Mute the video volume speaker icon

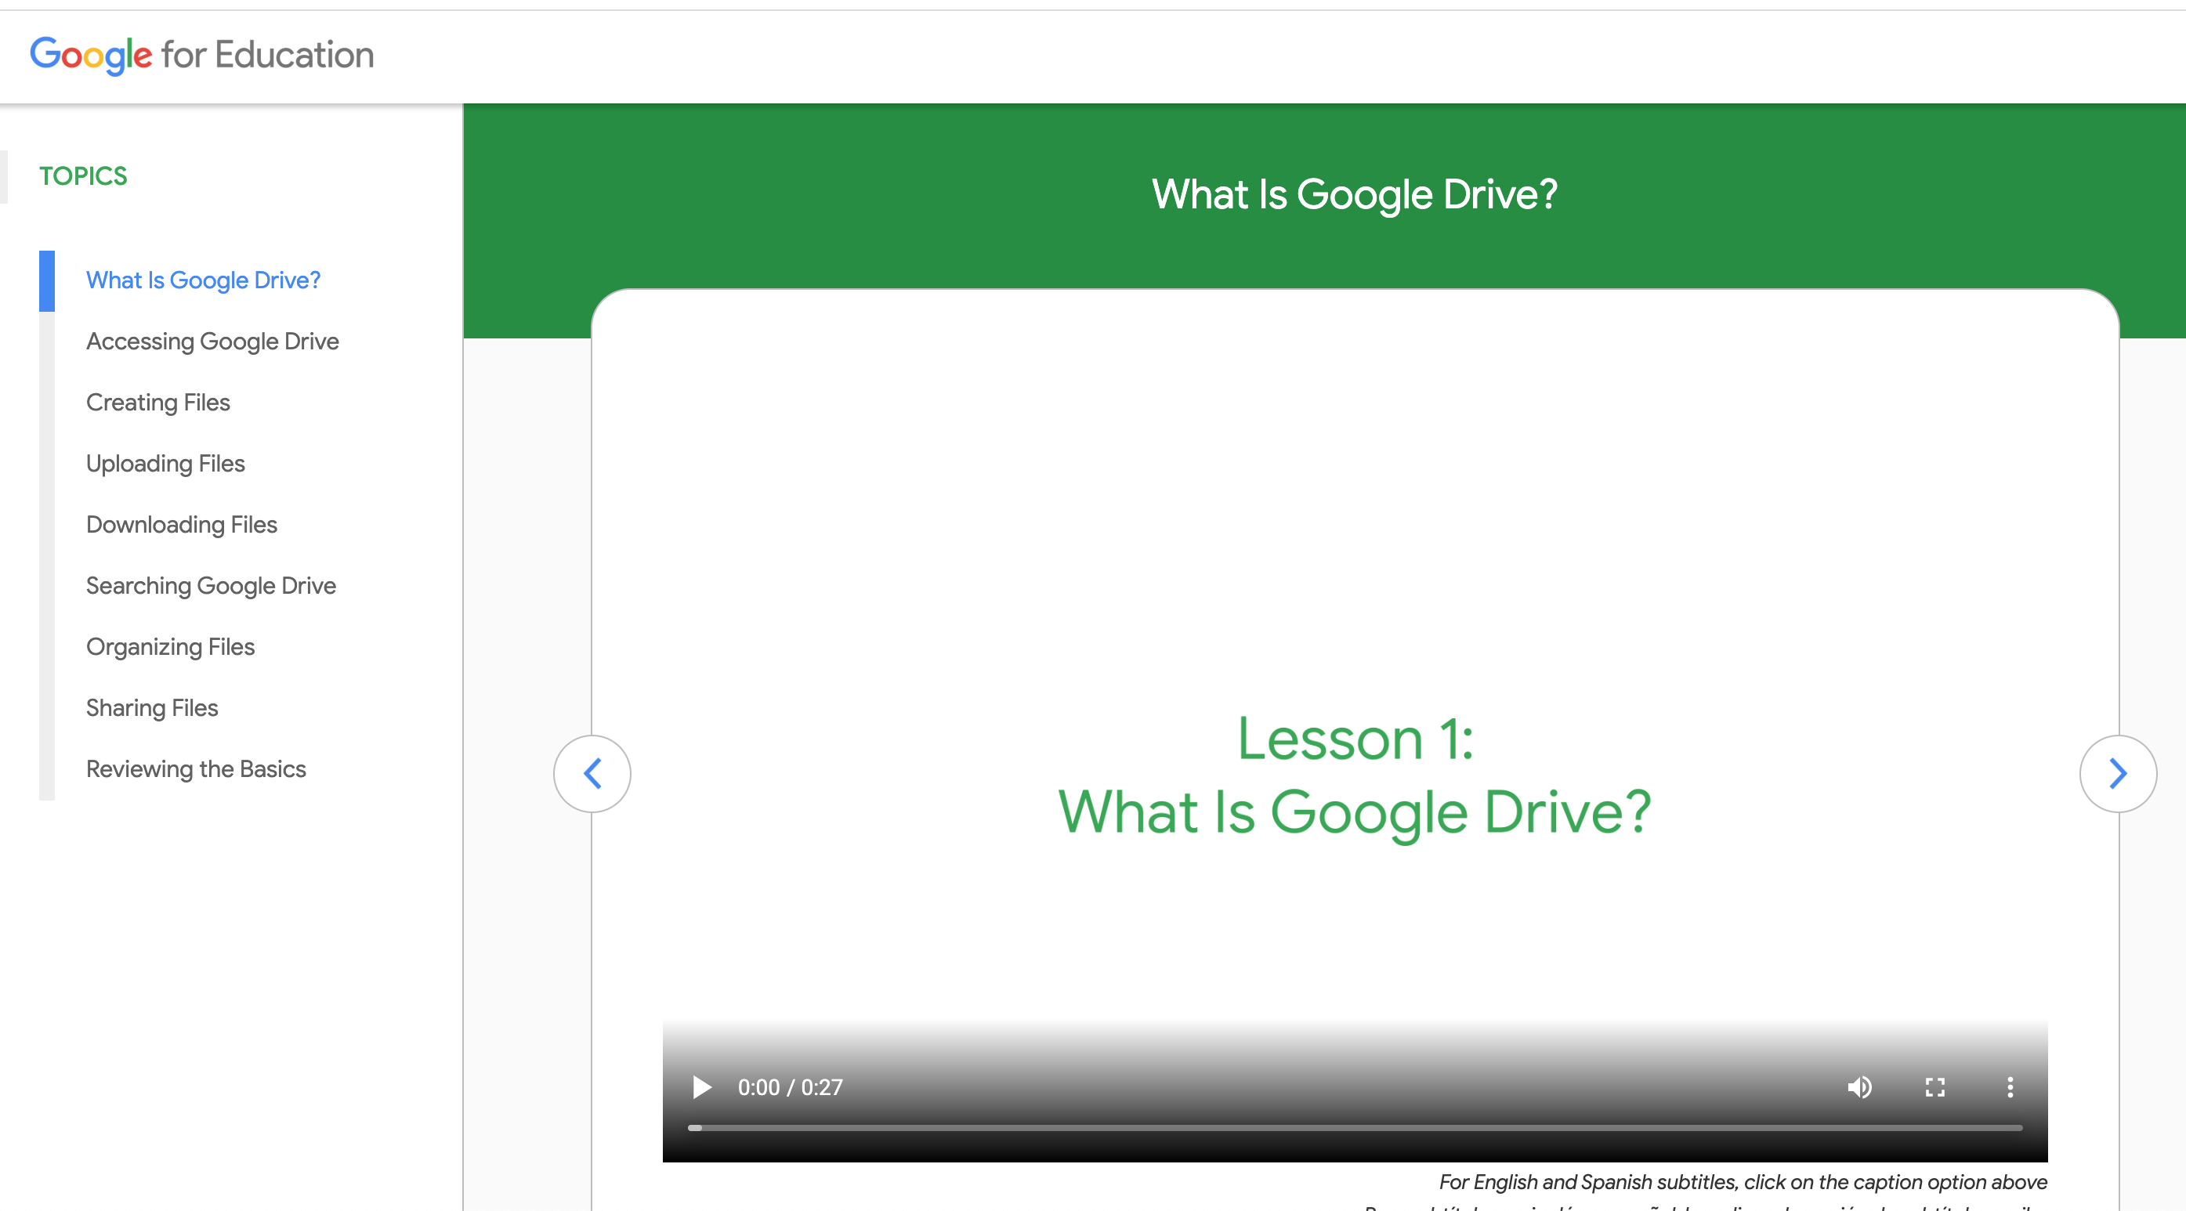[1859, 1087]
